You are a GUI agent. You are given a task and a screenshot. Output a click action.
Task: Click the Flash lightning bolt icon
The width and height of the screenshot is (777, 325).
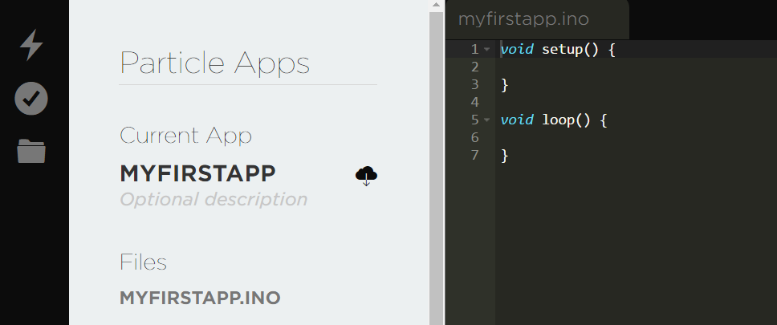click(x=31, y=45)
